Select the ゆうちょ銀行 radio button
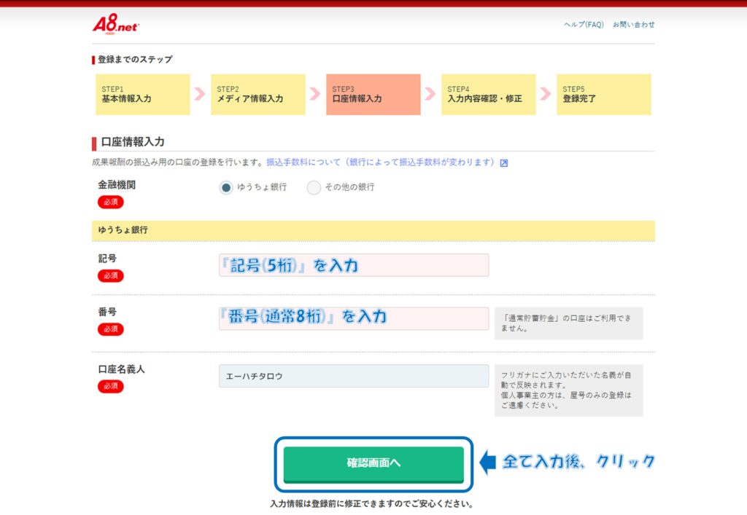The width and height of the screenshot is (747, 515). click(226, 187)
